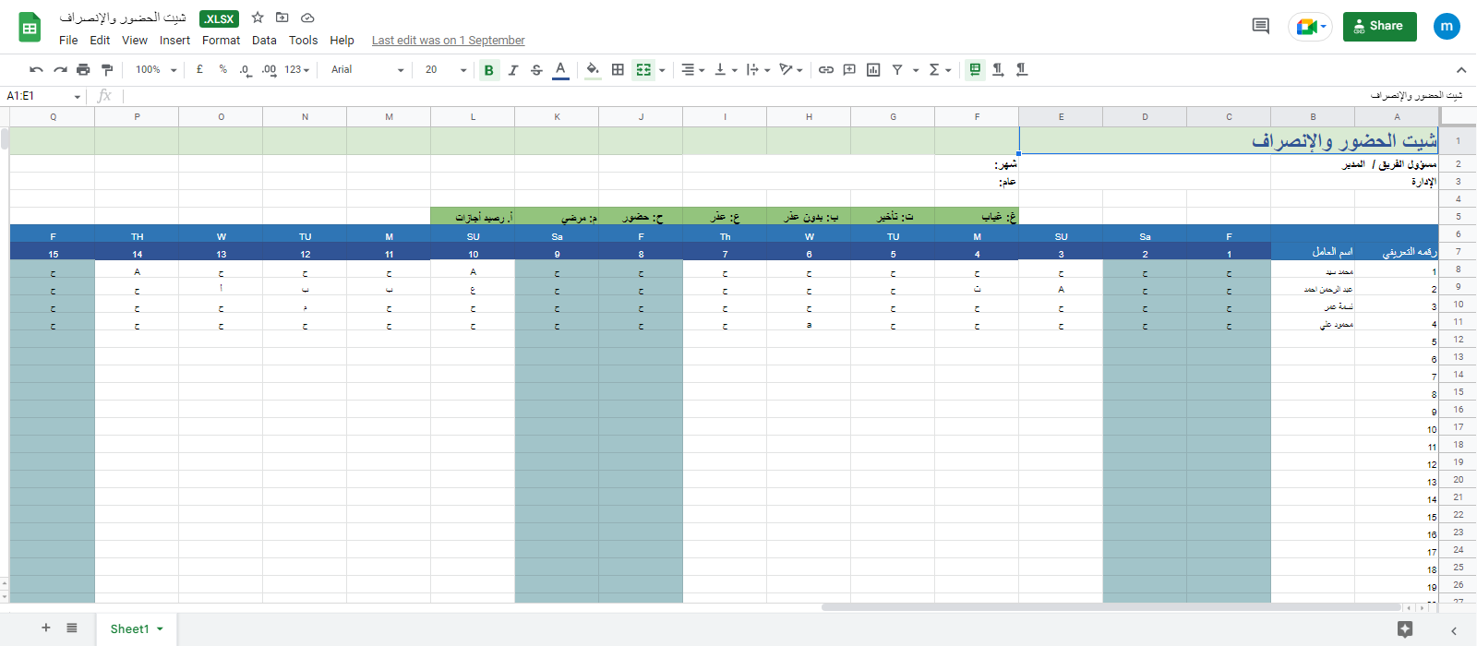The width and height of the screenshot is (1477, 646).
Task: Toggle Italic formatting
Action: tap(513, 70)
